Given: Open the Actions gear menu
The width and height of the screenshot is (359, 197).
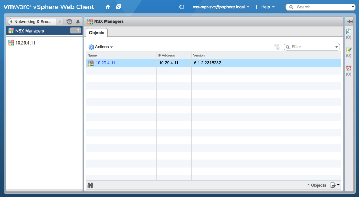Looking at the screenshot, I should coord(101,47).
